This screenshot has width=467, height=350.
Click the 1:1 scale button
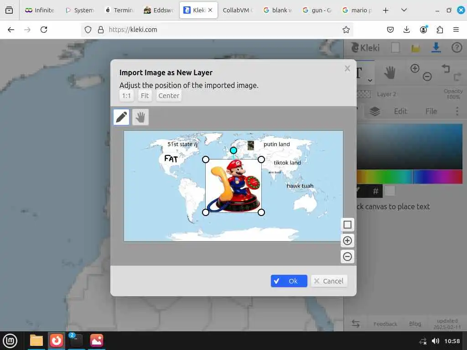pos(126,96)
